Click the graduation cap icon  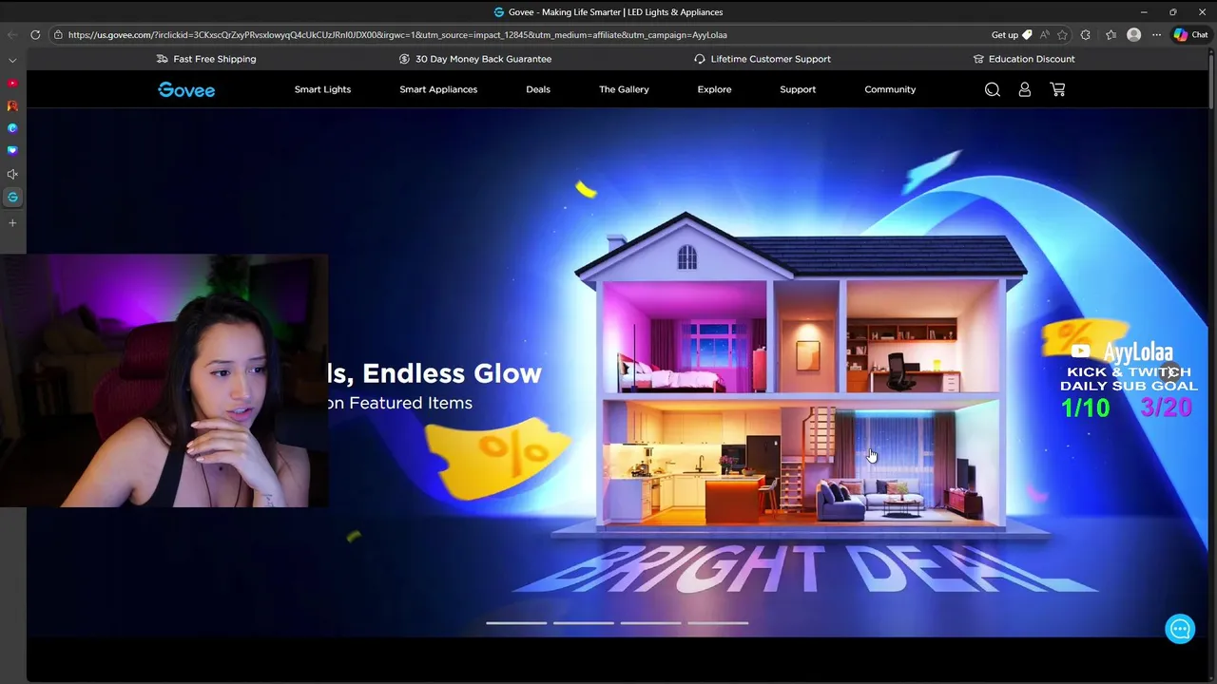(978, 59)
